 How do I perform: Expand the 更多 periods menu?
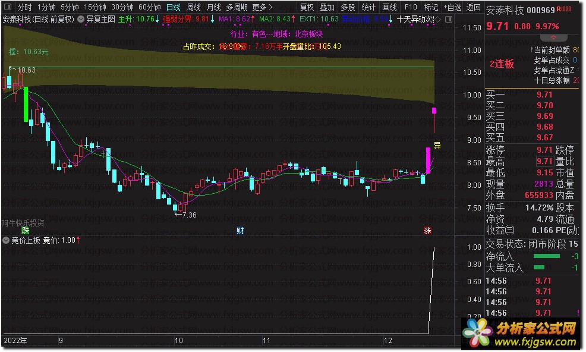coord(262,7)
